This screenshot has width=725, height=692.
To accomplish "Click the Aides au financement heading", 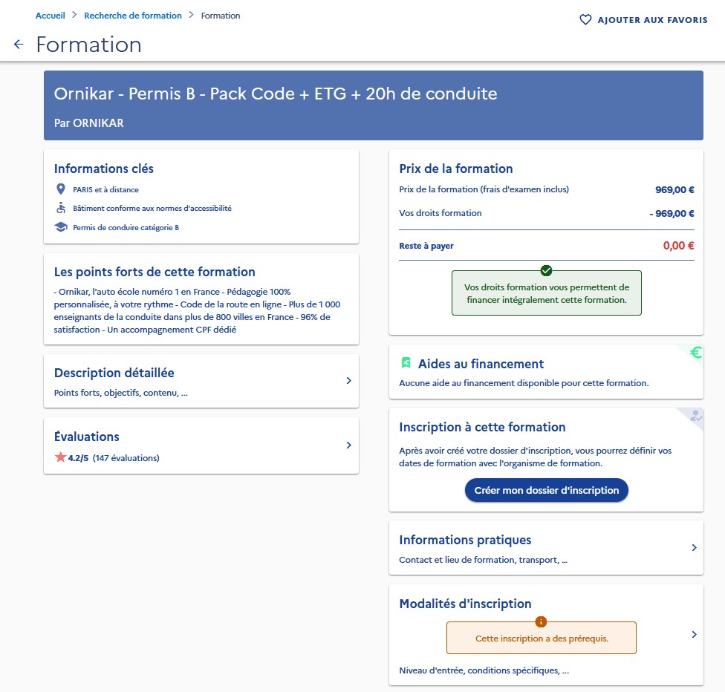I will click(481, 364).
